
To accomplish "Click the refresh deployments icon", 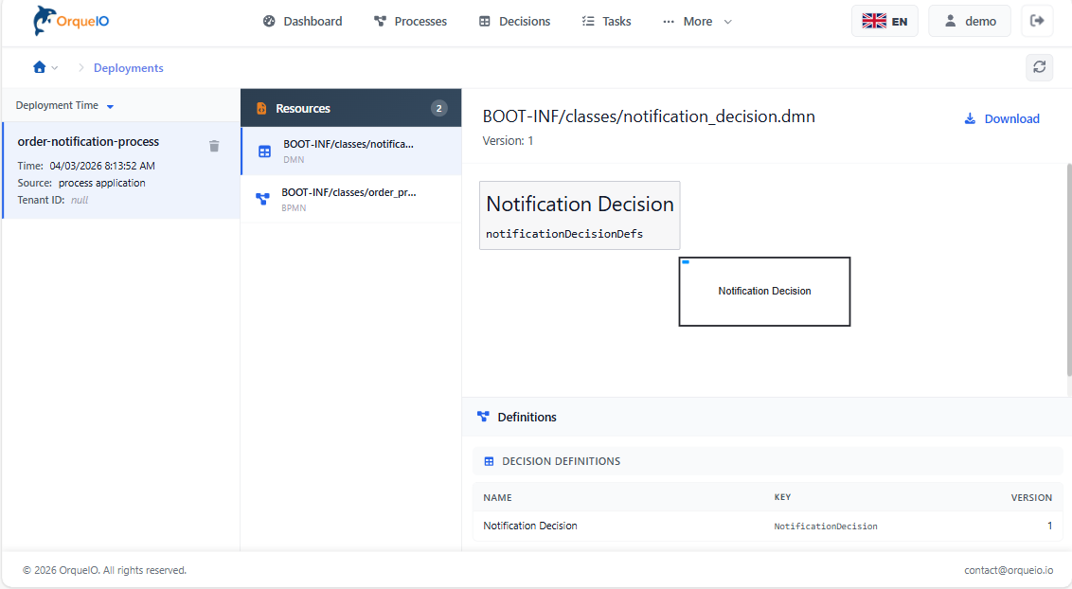I will tap(1039, 67).
